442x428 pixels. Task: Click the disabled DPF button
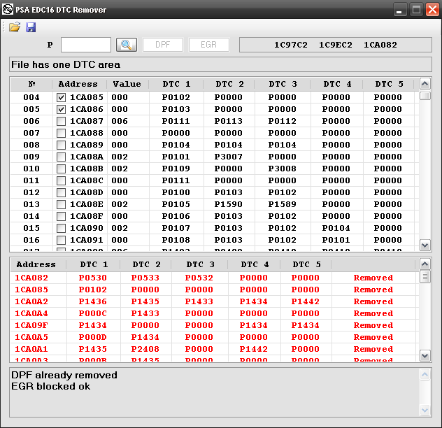[x=163, y=45]
